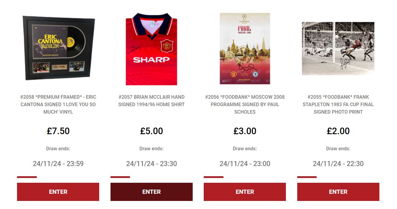Open the #2055 Frank Stapleton photo print title

pos(338,104)
